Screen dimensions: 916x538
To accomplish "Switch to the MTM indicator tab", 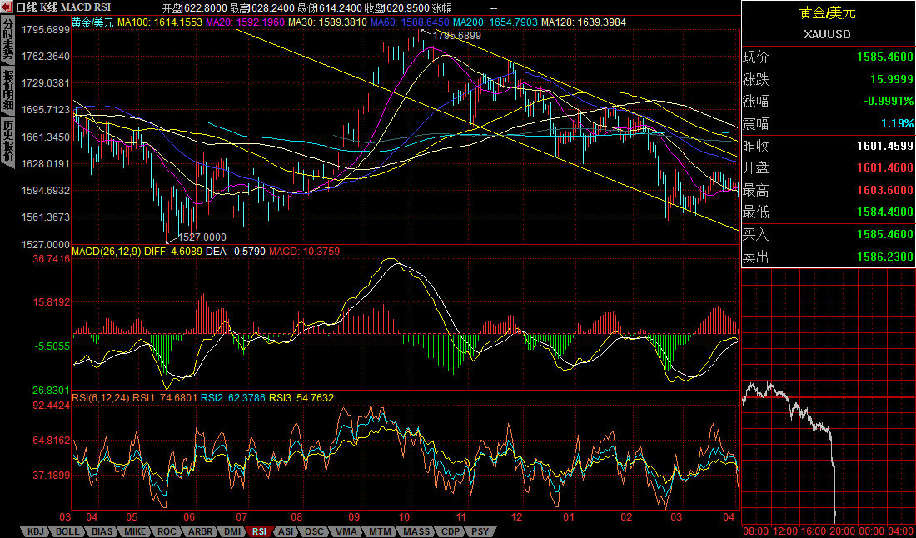I will click(x=380, y=531).
